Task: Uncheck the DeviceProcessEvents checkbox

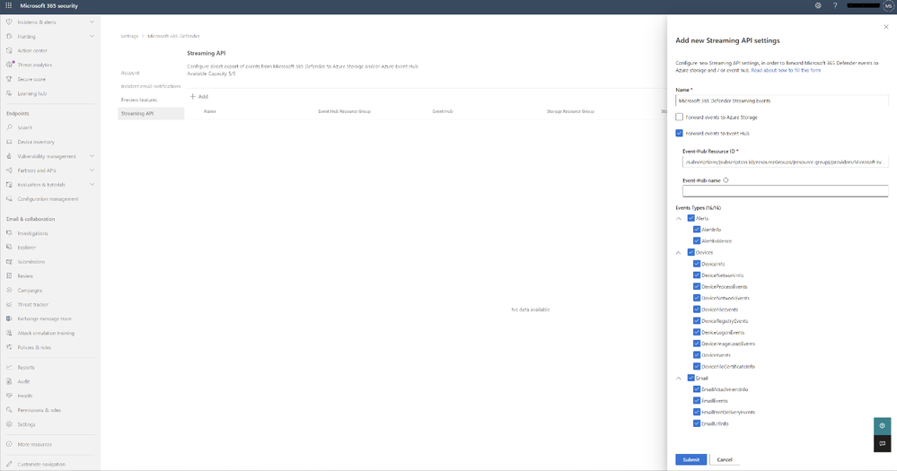Action: pos(697,286)
